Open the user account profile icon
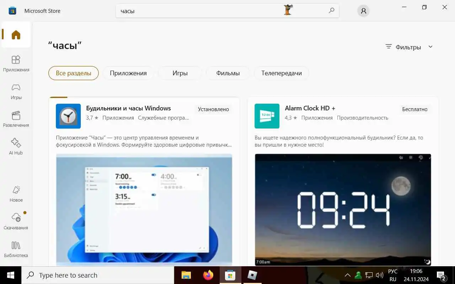The height and width of the screenshot is (284, 455). pos(363,11)
